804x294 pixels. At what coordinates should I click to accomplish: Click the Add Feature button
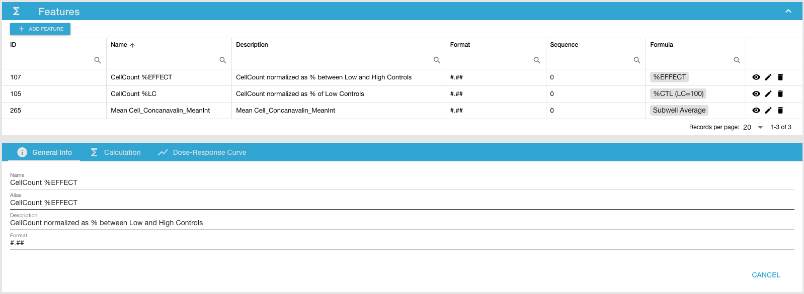point(40,29)
